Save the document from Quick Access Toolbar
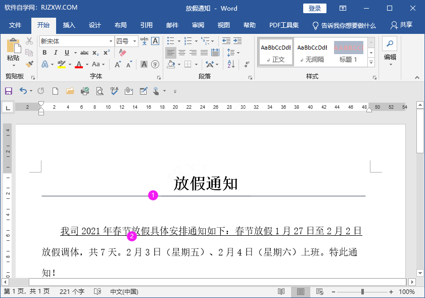 [9, 91]
